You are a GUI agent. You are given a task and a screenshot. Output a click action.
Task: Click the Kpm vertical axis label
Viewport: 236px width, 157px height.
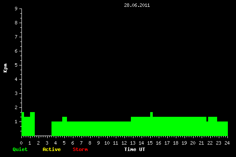[x=6, y=68]
